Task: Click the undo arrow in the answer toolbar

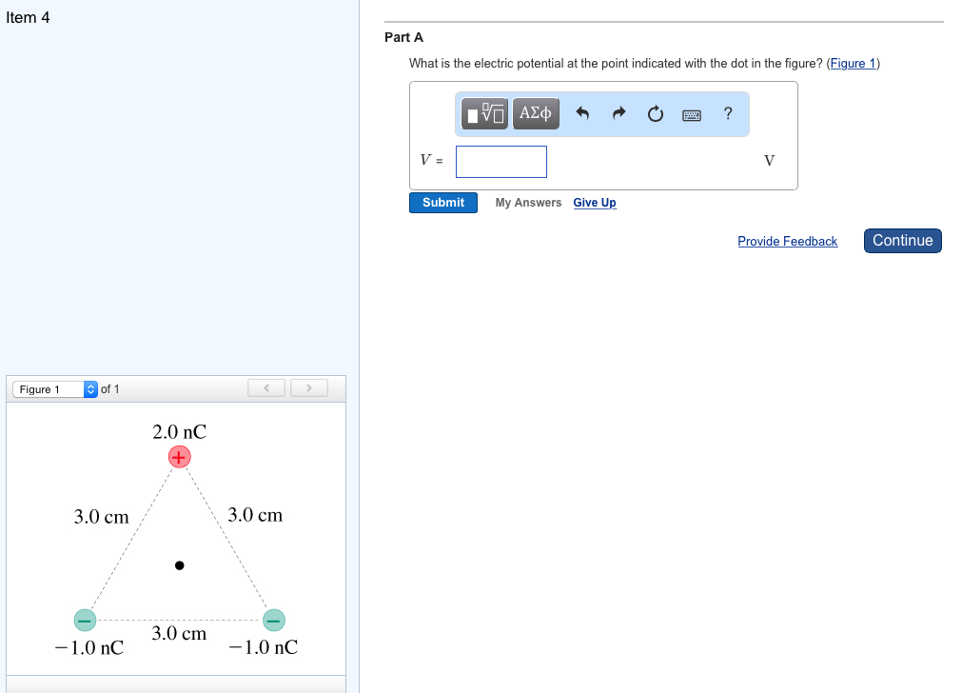Action: click(x=582, y=113)
